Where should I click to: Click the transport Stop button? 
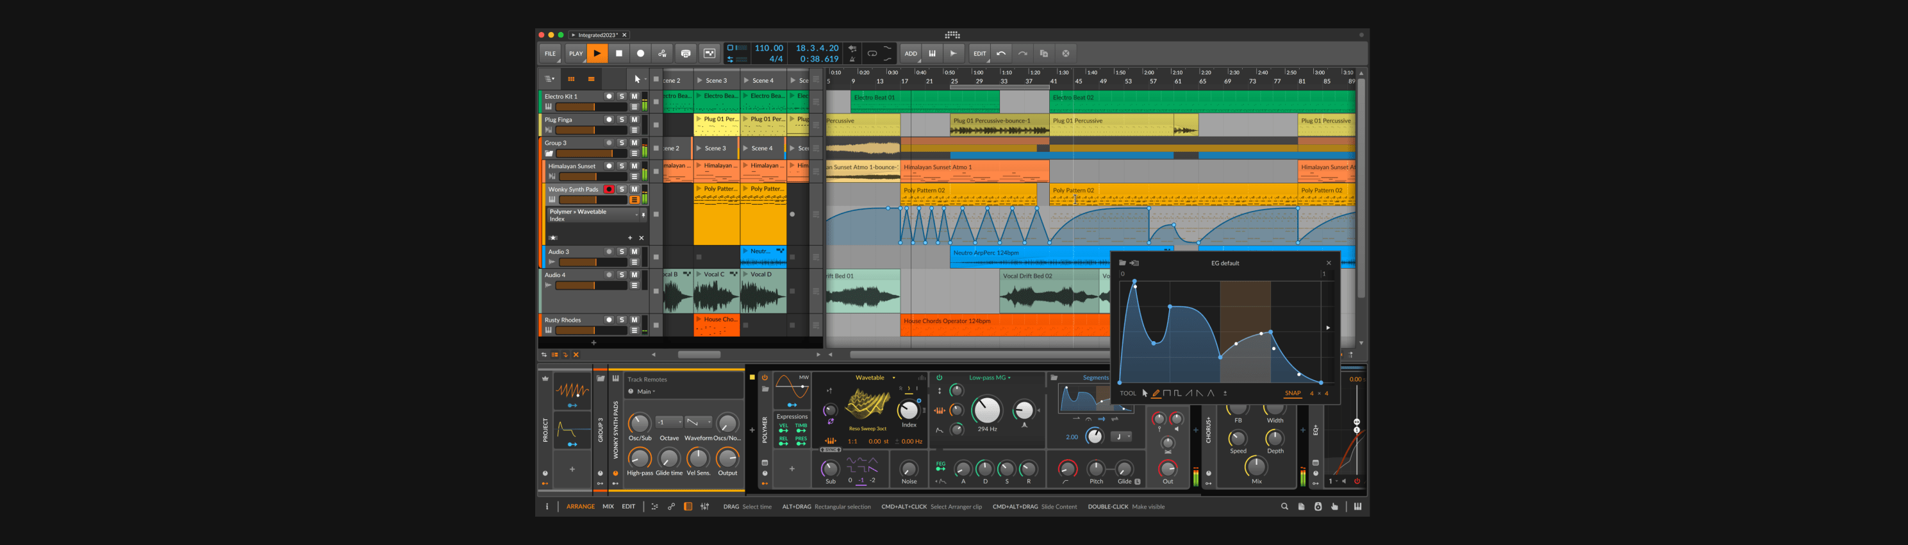619,53
